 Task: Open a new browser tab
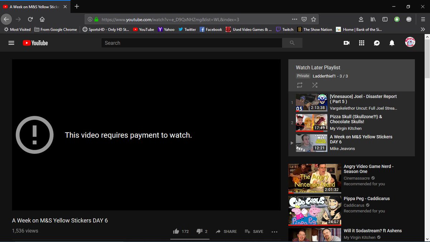coord(77,6)
